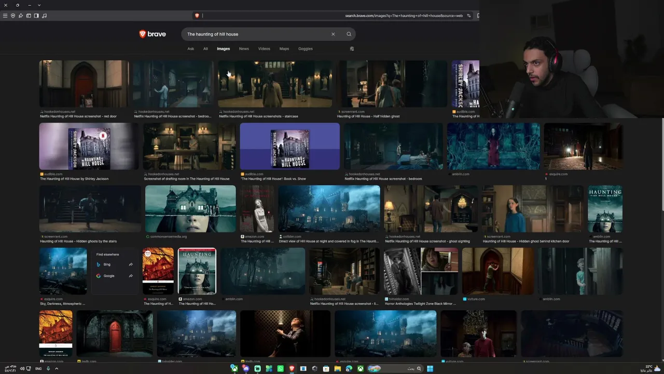Click the 'Book vs. Show' result caption
Viewport: 664px width, 374px height.
click(273, 179)
